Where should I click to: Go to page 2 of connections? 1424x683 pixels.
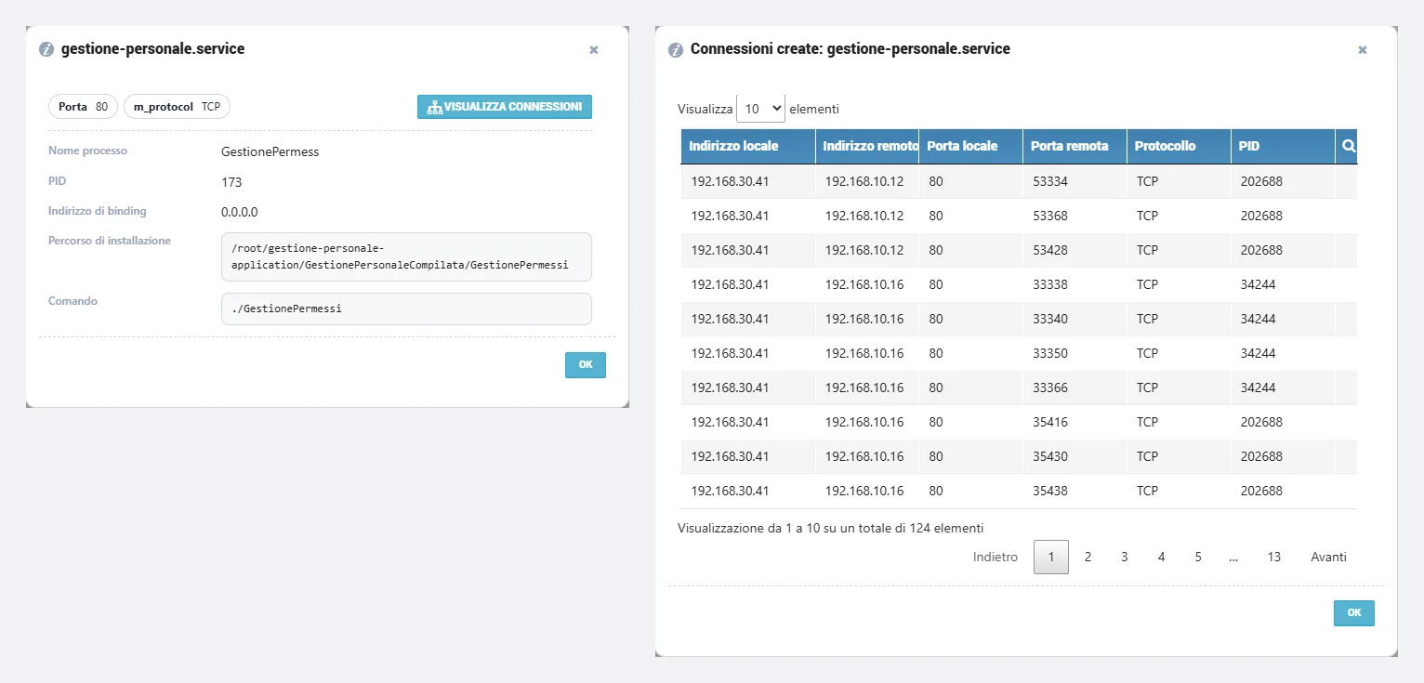click(x=1088, y=558)
